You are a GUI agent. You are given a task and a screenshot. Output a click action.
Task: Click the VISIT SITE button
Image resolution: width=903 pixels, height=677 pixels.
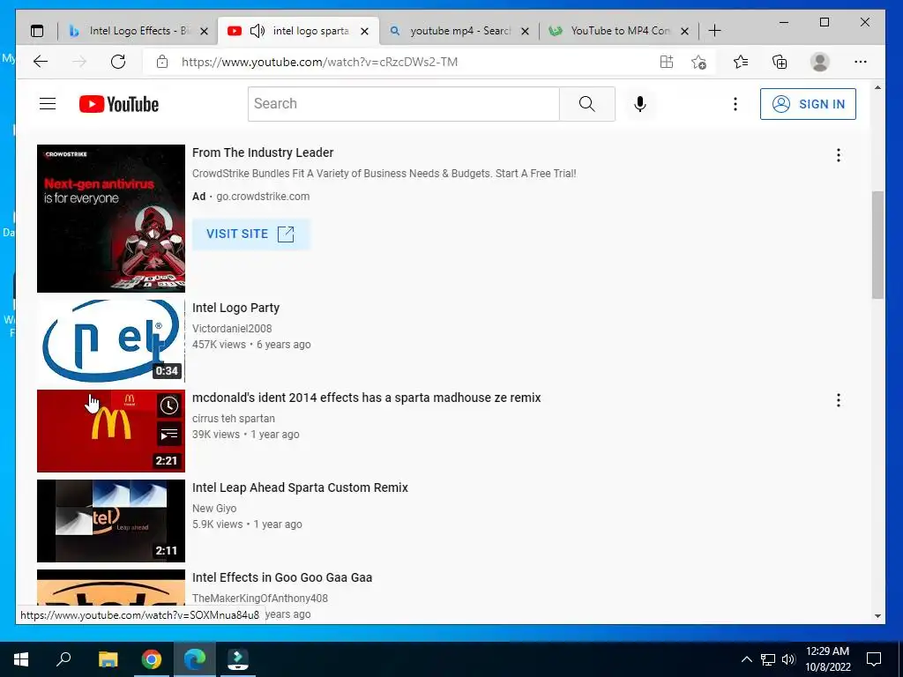250,234
